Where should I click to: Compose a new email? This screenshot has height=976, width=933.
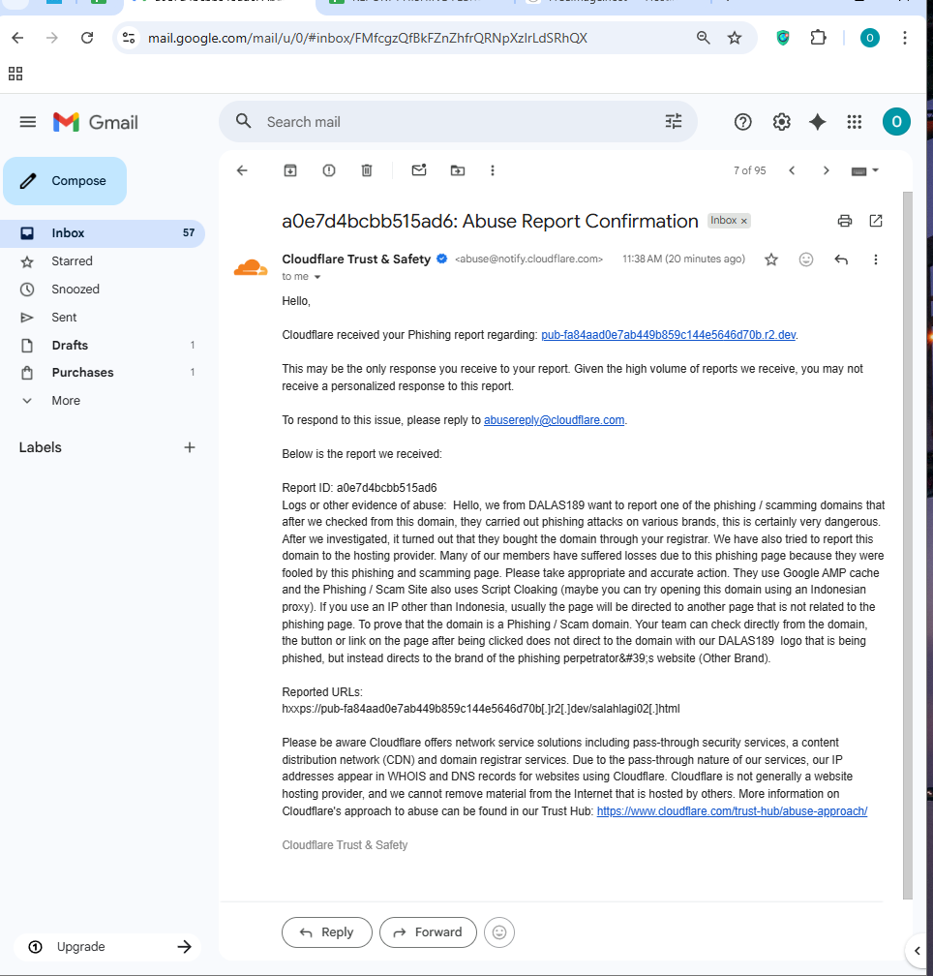[65, 181]
